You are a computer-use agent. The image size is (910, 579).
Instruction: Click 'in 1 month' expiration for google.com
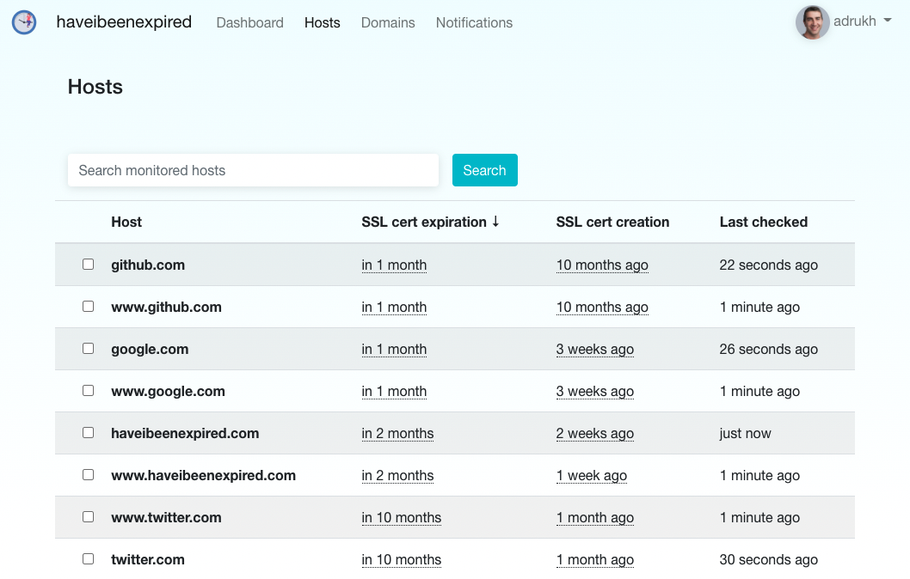pos(394,349)
